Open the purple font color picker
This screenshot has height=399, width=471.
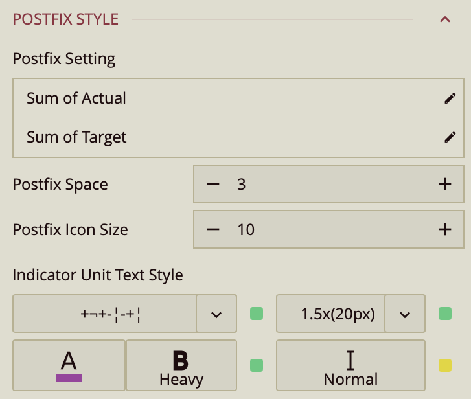tap(69, 365)
